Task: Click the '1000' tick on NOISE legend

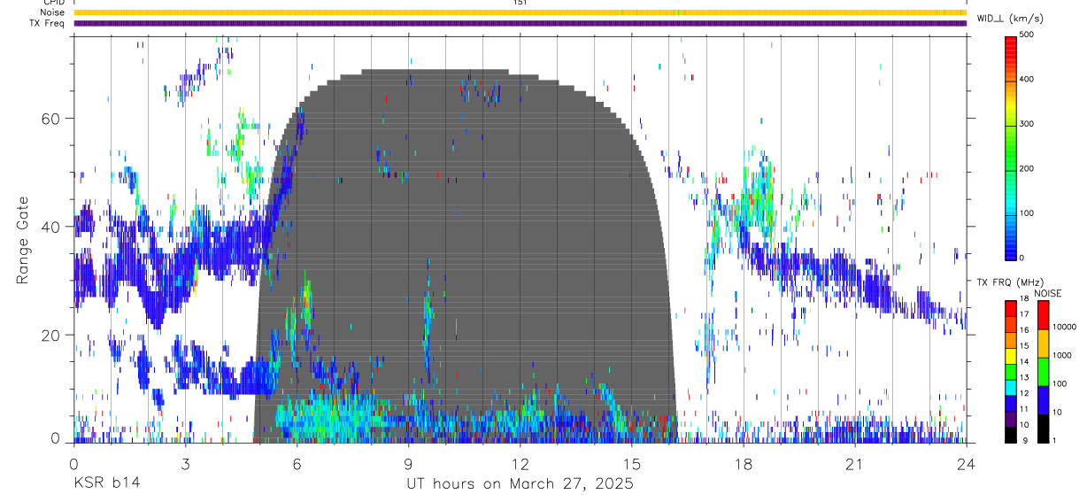Action: (1064, 355)
